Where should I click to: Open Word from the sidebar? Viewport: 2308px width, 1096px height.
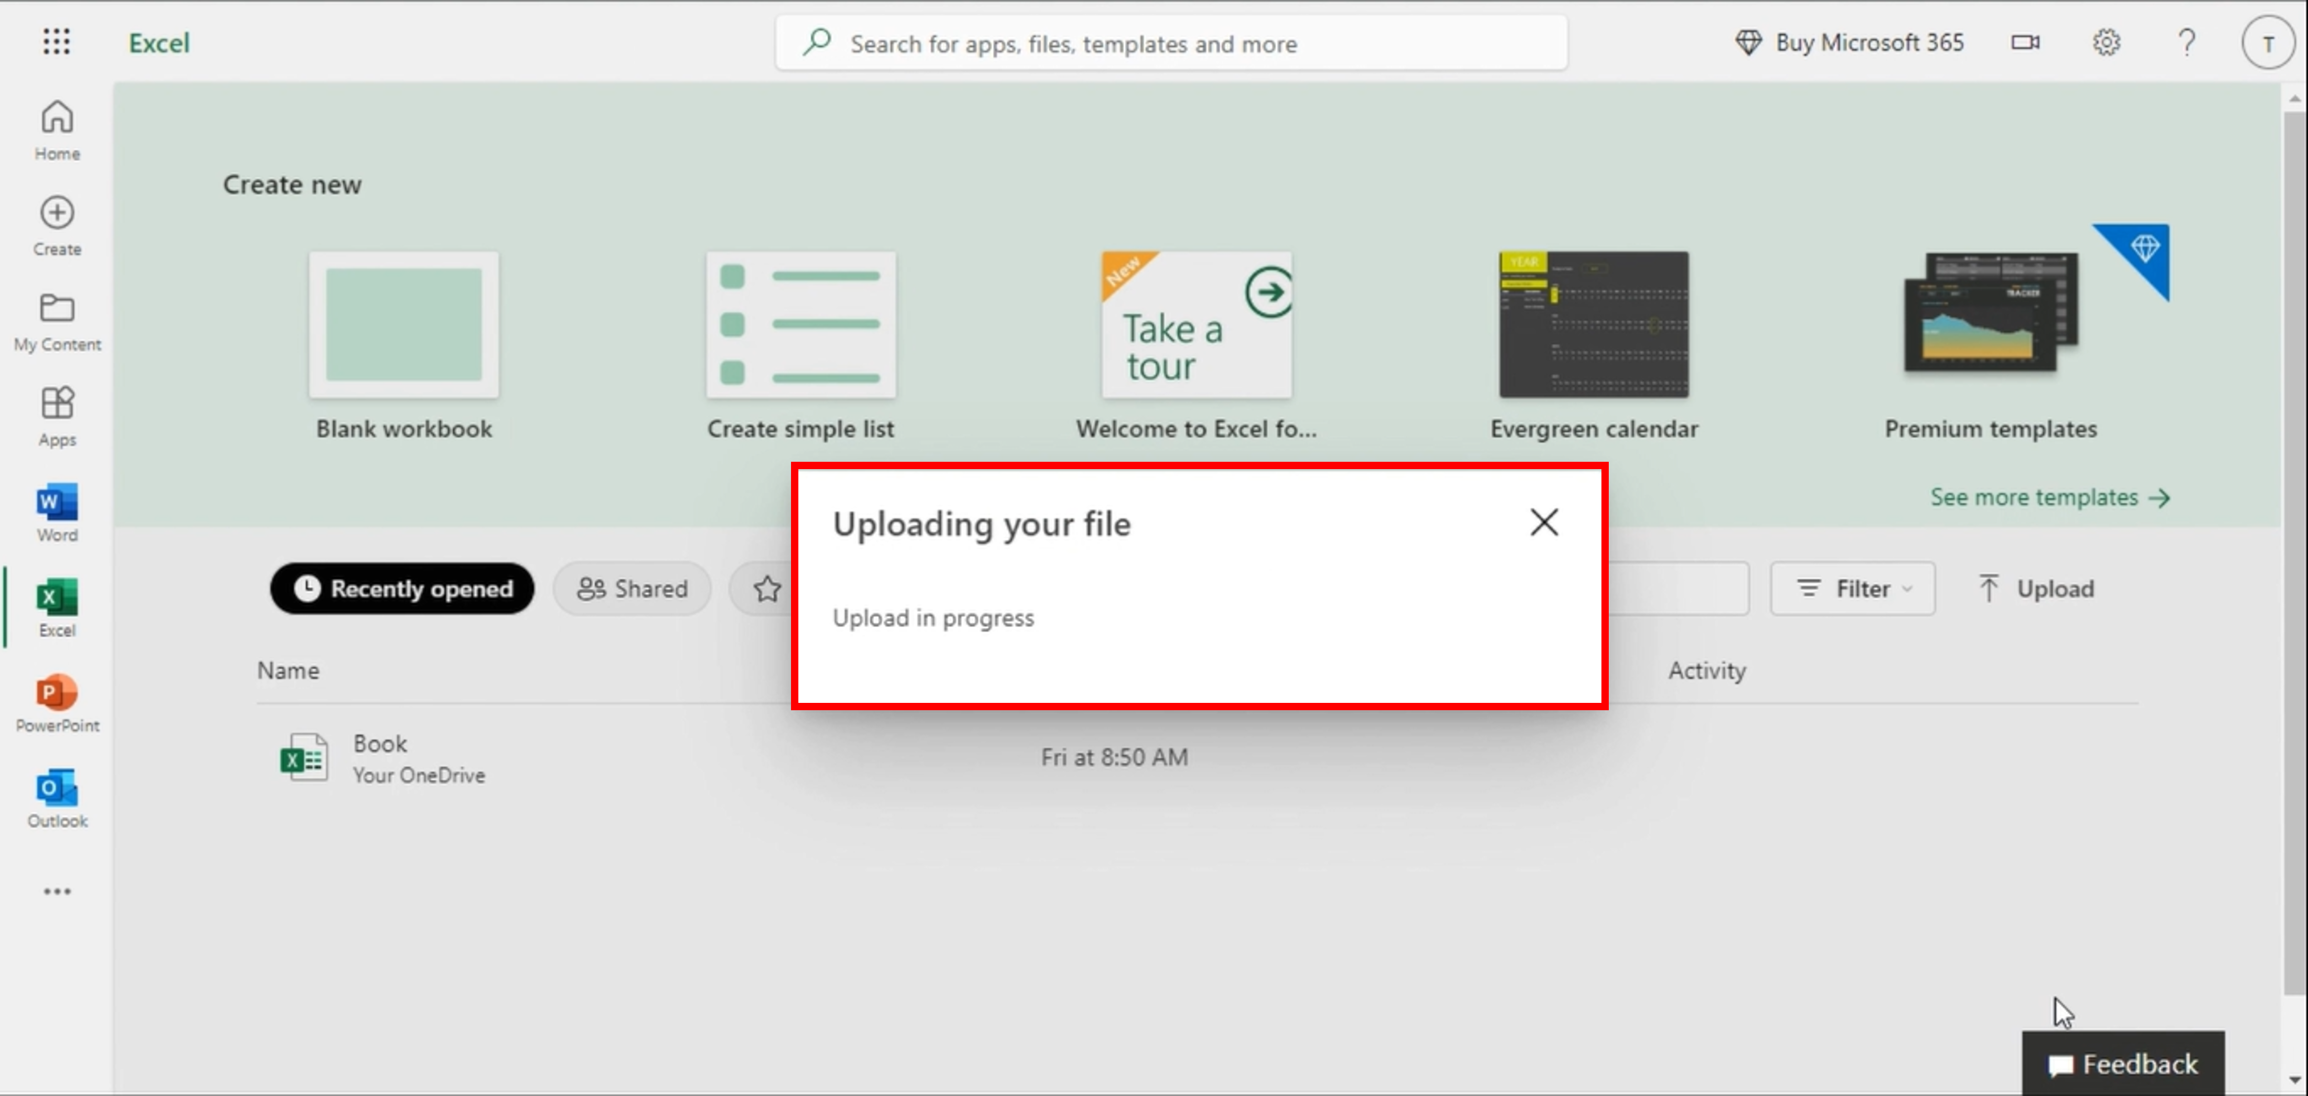coord(56,511)
